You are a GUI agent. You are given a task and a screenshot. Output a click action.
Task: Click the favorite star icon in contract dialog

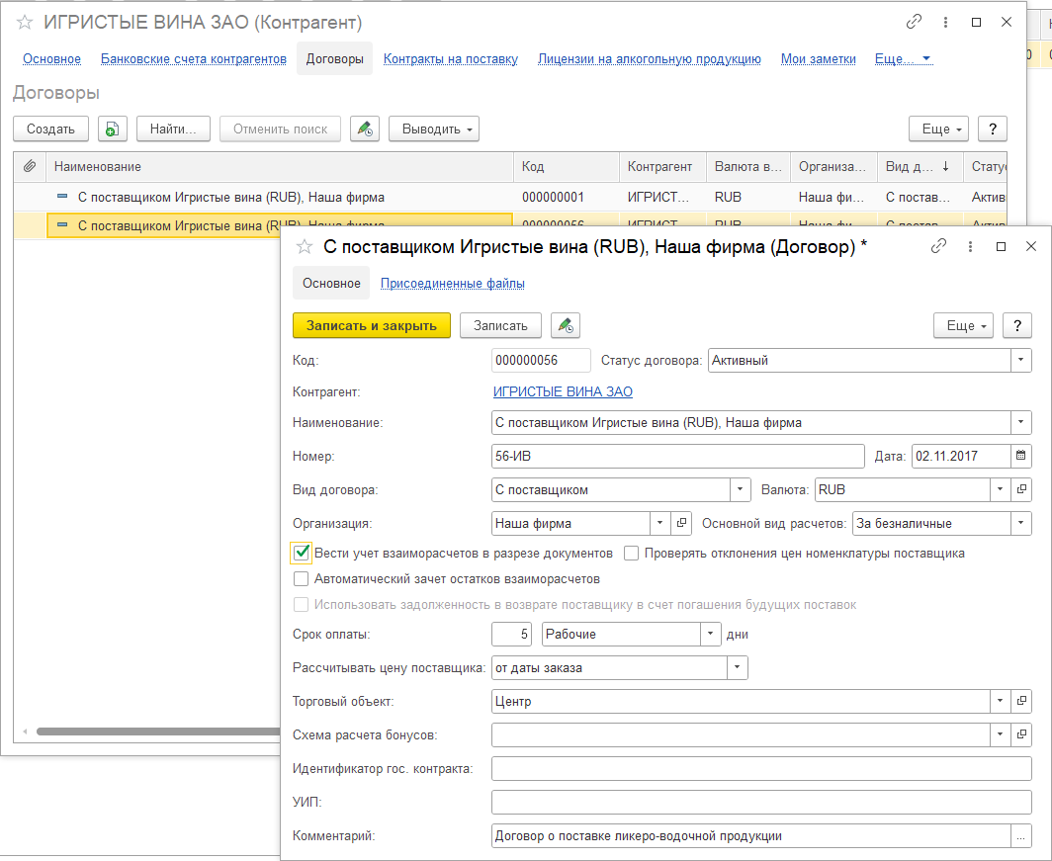305,247
